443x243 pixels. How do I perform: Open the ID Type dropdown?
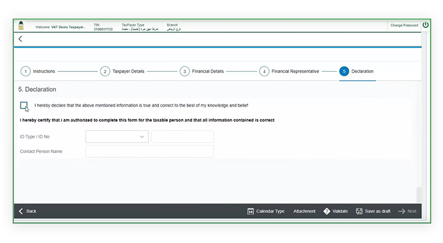117,137
